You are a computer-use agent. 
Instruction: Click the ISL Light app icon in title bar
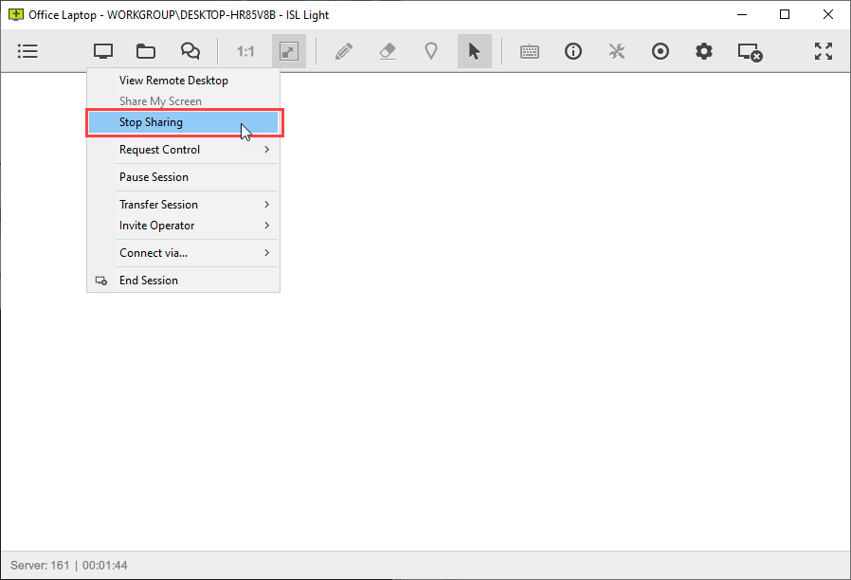click(16, 14)
